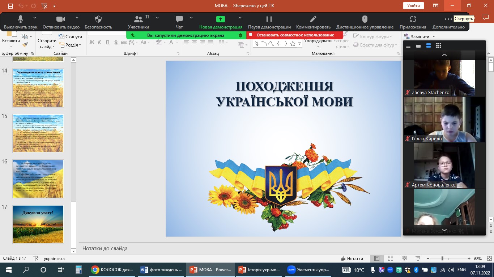Select slide 16 thumbnail

38,179
